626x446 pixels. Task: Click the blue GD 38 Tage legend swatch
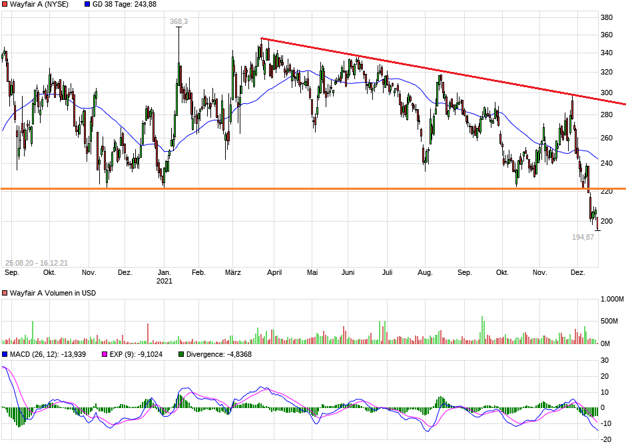87,5
